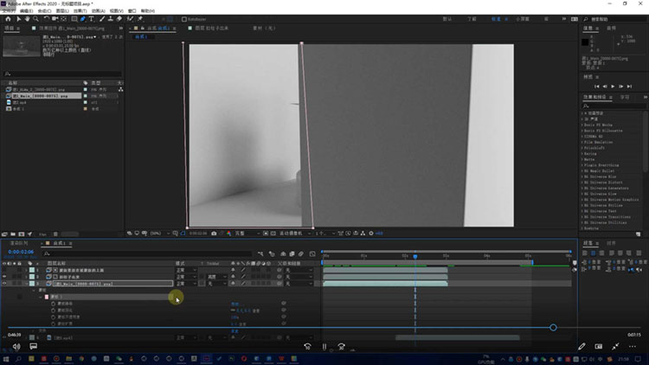Toggle visibility eye of layer 3
This screenshot has height=365, width=649.
[5, 284]
